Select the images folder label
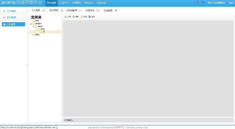Image resolution: width=235 pixels, height=129 pixels. click(38, 23)
